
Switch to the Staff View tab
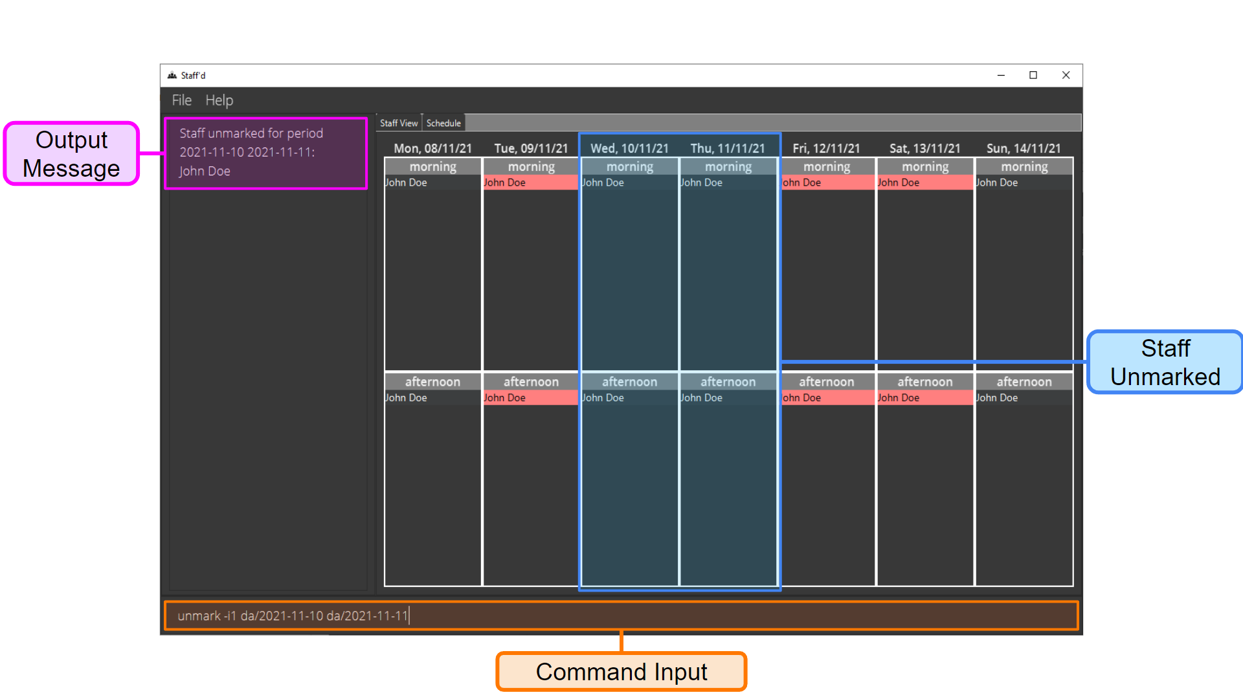point(397,122)
